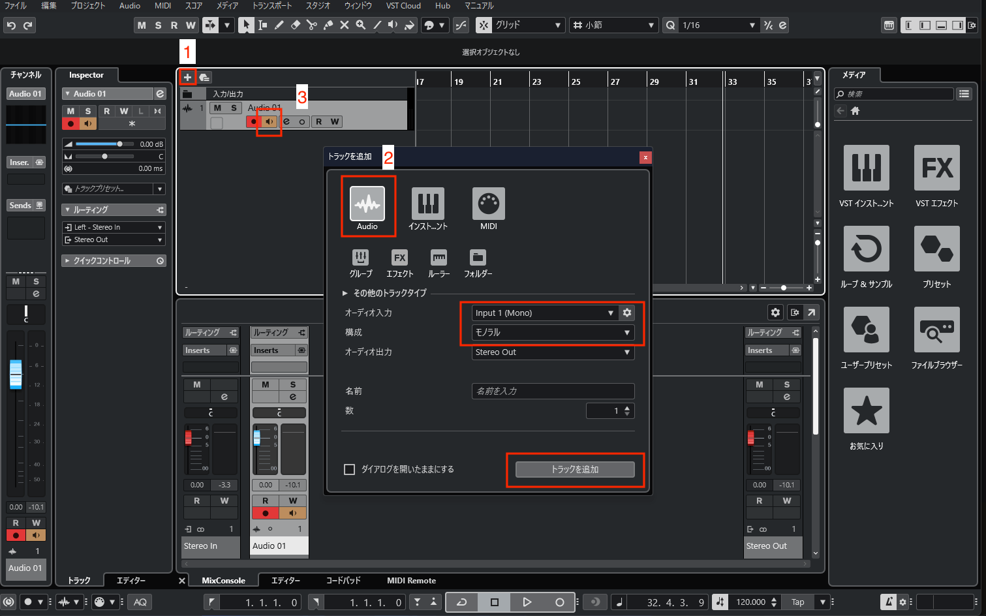Select the scissors split tool
This screenshot has width=986, height=616.
coord(311,25)
